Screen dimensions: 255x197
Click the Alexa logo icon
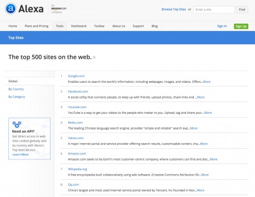pyautogui.click(x=11, y=9)
